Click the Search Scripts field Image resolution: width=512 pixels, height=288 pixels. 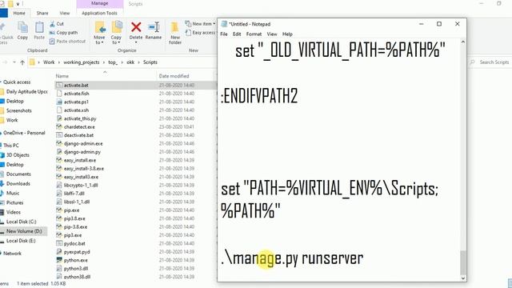click(490, 62)
